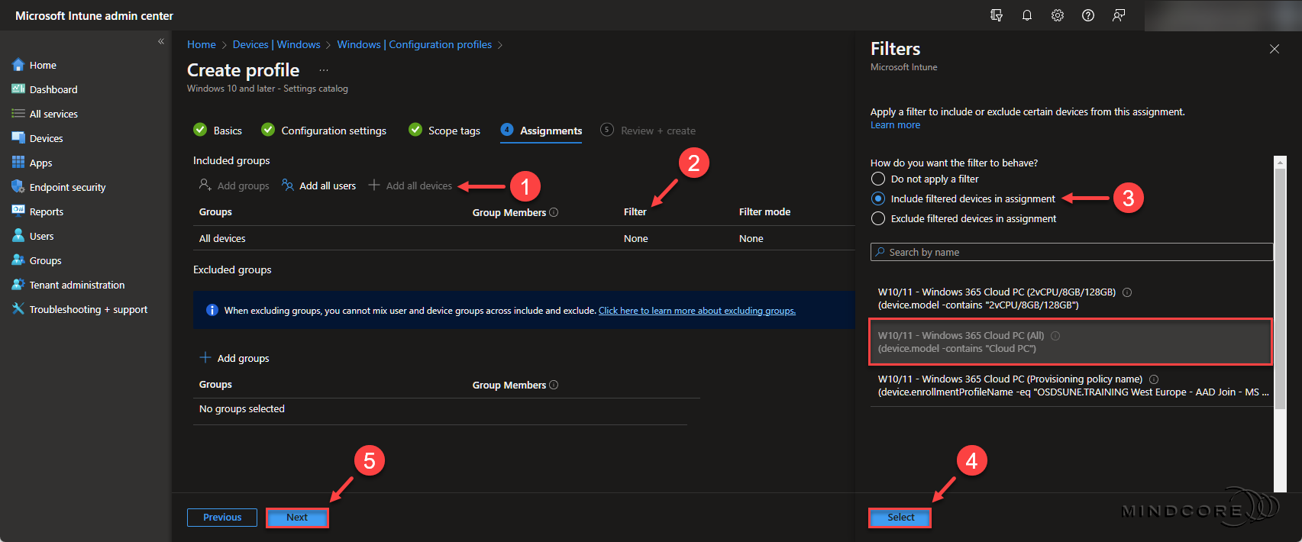Collapse the left navigation sidebar
The image size is (1302, 542).
[161, 41]
